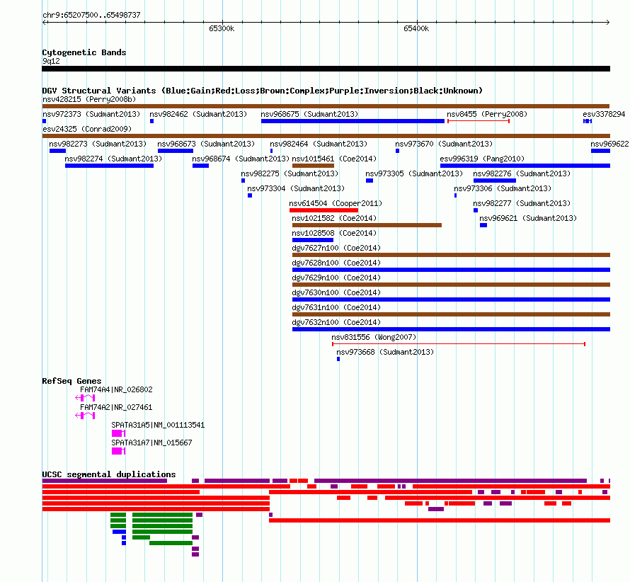The height and width of the screenshot is (582, 630).
Task: Click the 65300k ruler label
Action: click(x=222, y=28)
